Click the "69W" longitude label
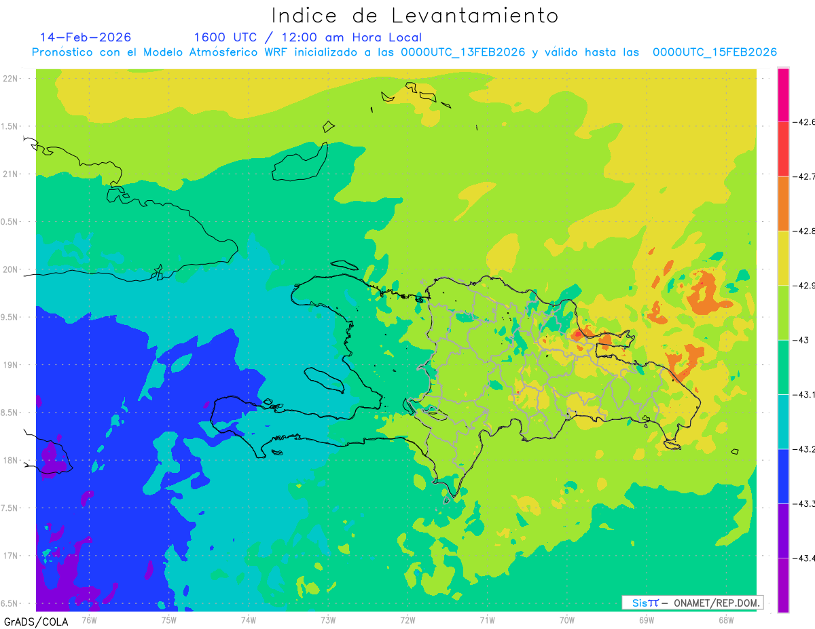Viewport: 815px width, 629px height. pyautogui.click(x=646, y=620)
